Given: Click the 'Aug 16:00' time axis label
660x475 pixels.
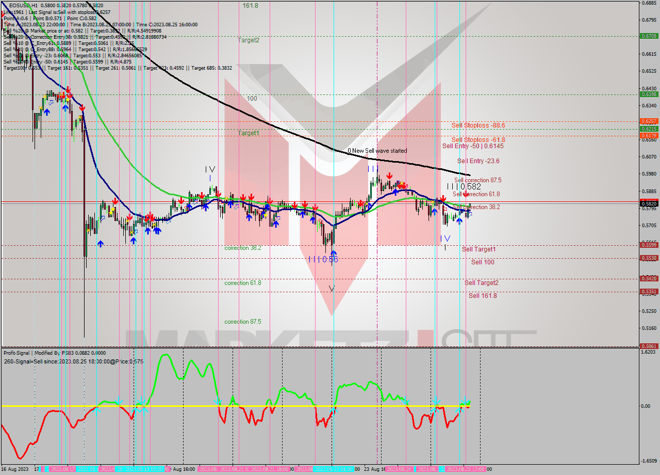Looking at the screenshot, I should pos(183,469).
